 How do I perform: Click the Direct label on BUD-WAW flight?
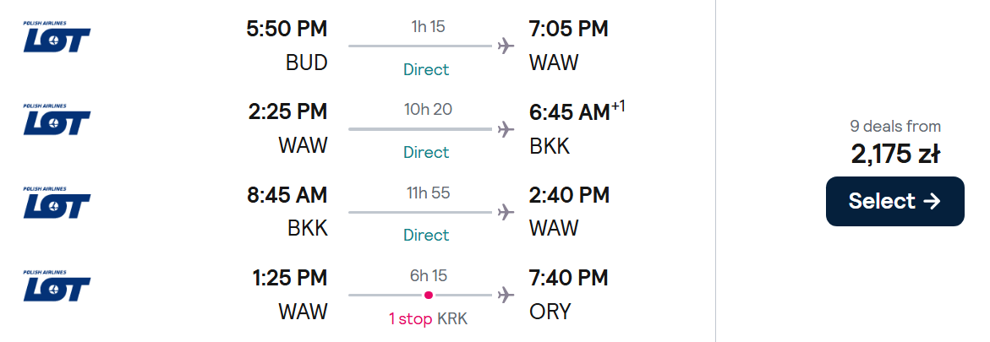coord(426,69)
